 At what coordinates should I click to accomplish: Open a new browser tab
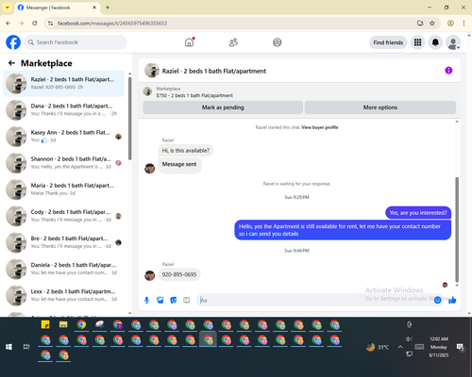coord(108,8)
